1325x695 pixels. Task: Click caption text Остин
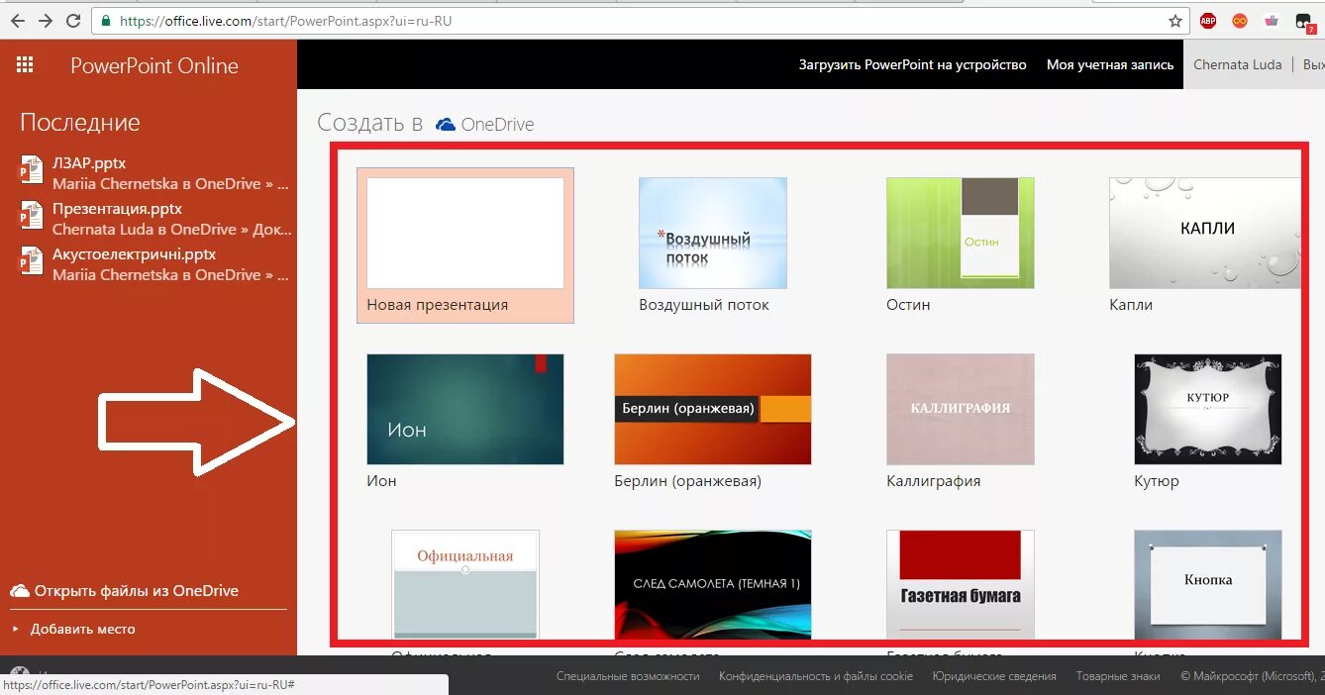[x=908, y=305]
